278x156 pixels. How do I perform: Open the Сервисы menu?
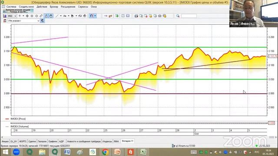click(83, 7)
